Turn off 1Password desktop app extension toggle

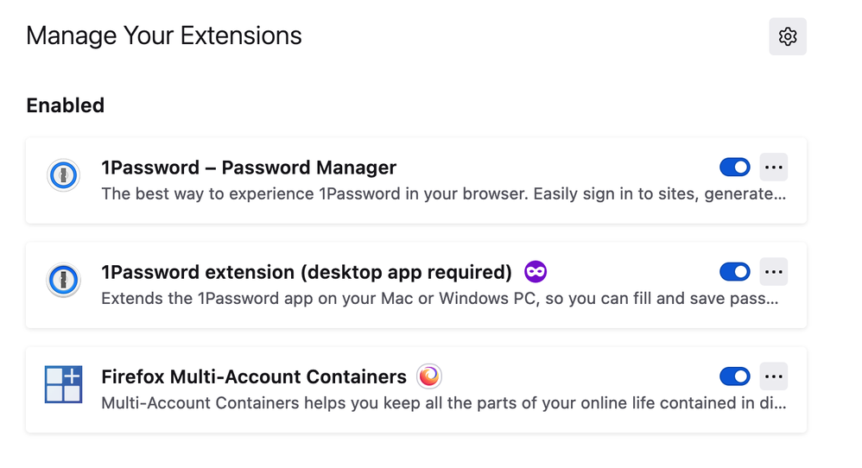734,272
